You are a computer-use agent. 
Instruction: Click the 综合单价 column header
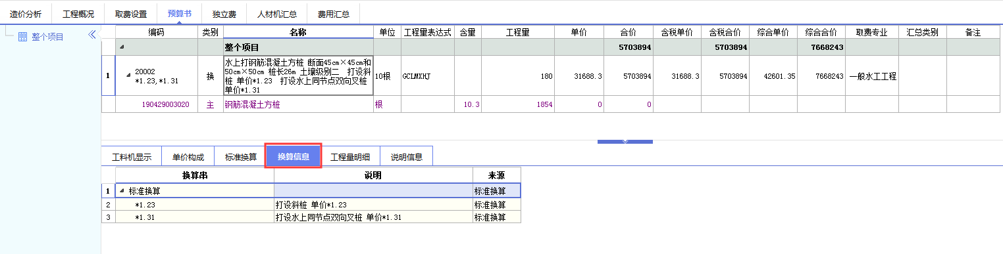(x=773, y=32)
